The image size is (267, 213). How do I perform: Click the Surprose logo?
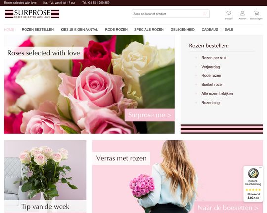point(32,14)
